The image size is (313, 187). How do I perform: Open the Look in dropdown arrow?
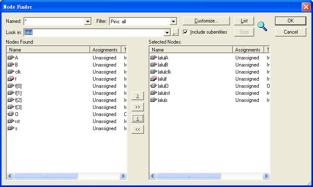167,32
